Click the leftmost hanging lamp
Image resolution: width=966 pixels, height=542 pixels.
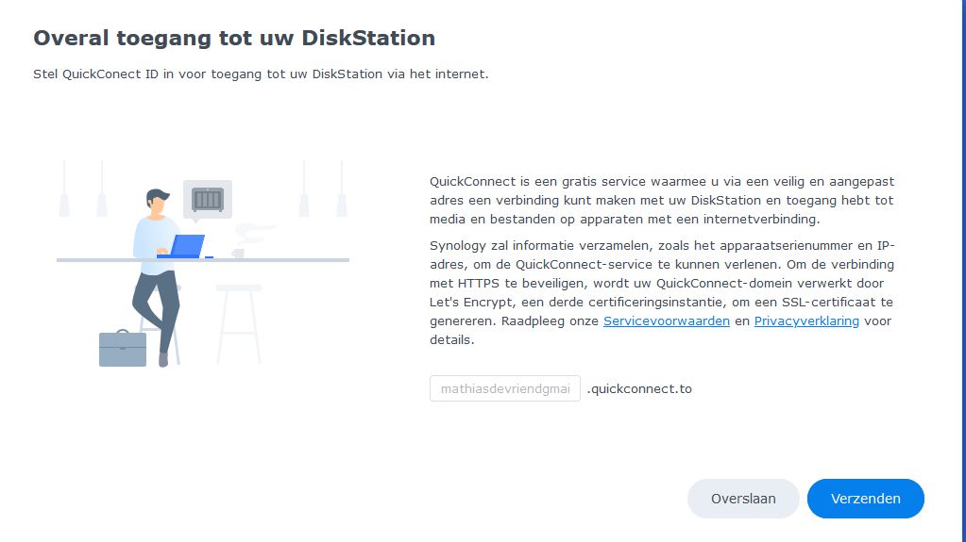pos(64,202)
